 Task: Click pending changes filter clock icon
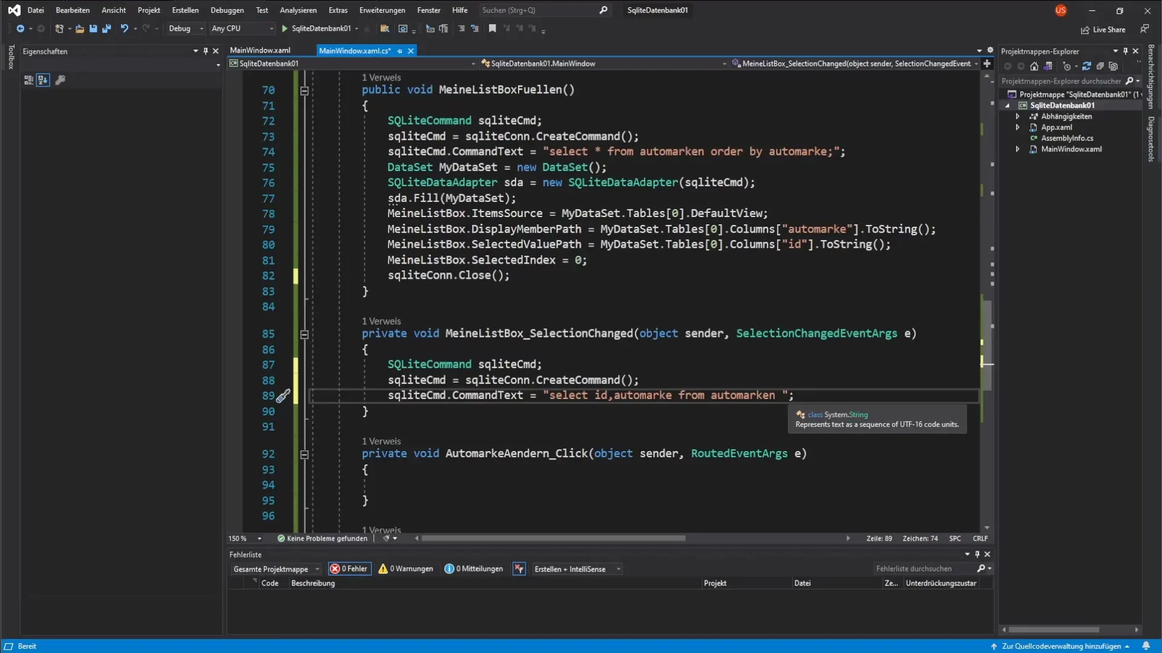click(1067, 67)
